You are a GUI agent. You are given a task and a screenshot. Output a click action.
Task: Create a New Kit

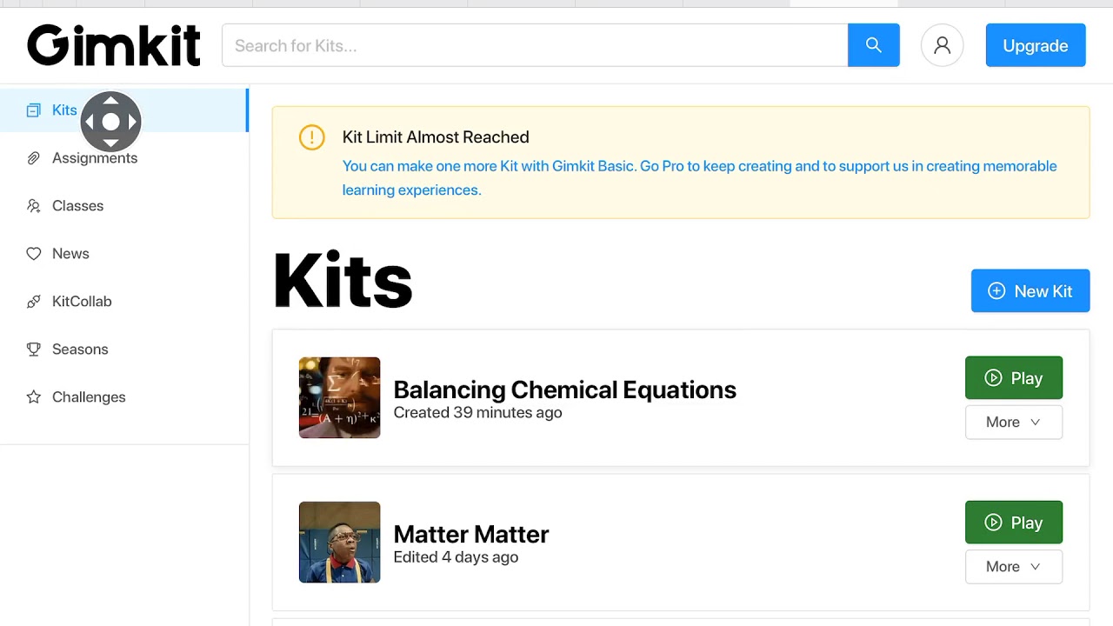tap(1030, 291)
